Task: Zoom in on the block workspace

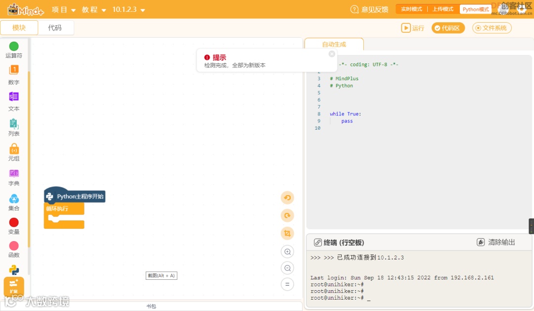Action: tap(287, 252)
